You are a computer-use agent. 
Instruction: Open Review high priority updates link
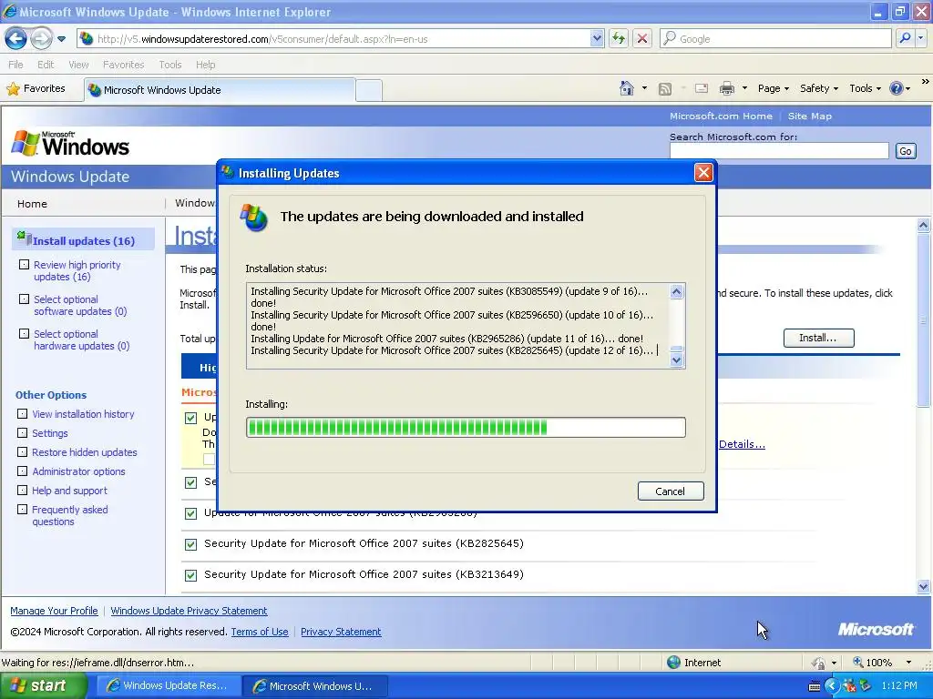point(77,270)
